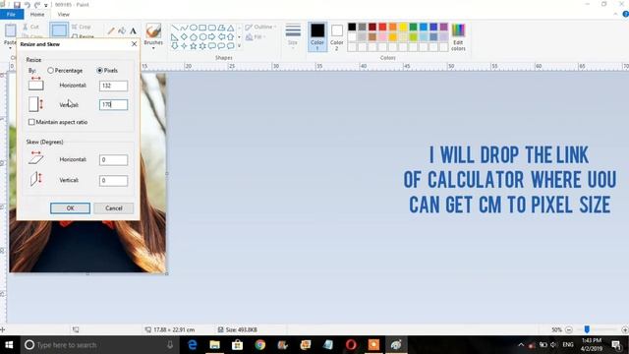Select the Percentage radio button
This screenshot has width=629, height=354.
(x=50, y=70)
